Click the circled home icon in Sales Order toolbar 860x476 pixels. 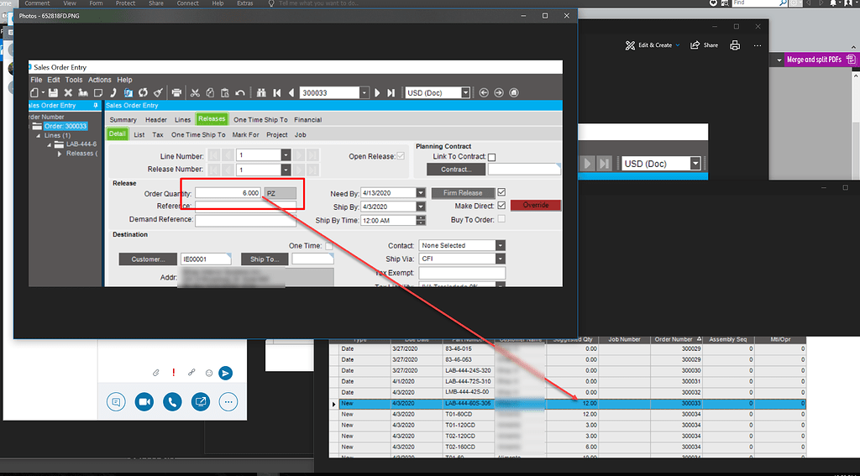pos(513,92)
